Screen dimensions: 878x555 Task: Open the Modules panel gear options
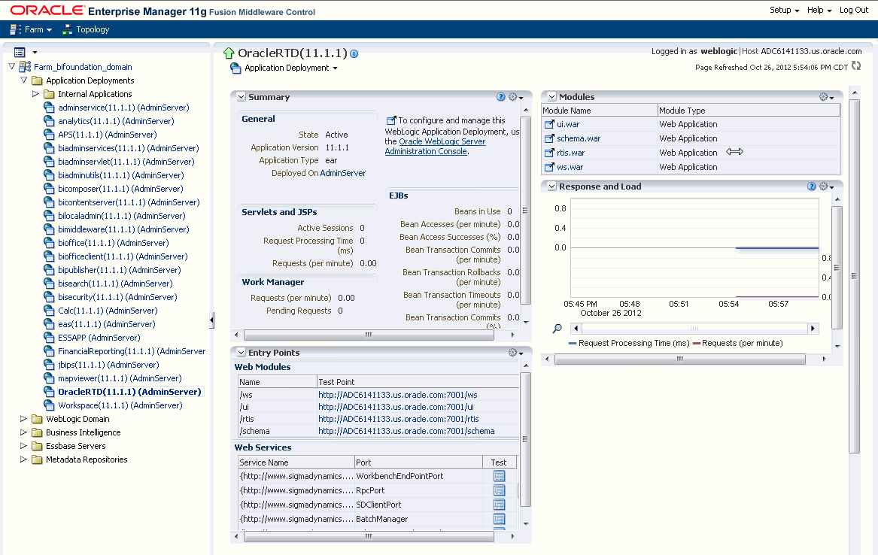(x=827, y=97)
